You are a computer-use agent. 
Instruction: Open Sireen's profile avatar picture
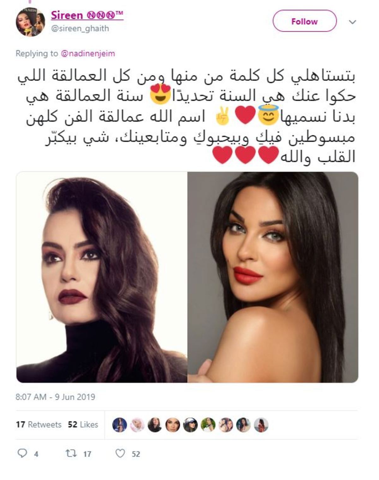(30, 22)
